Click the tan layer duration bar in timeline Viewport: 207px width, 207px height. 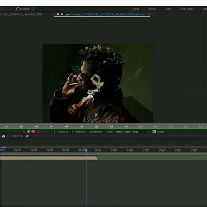(x=49, y=158)
